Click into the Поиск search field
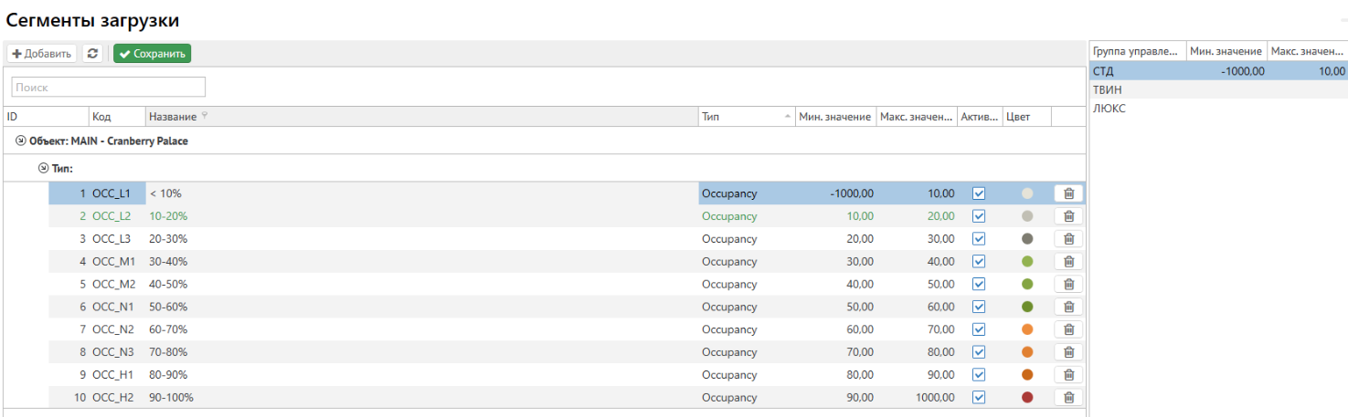This screenshot has height=417, width=1348. pos(108,88)
